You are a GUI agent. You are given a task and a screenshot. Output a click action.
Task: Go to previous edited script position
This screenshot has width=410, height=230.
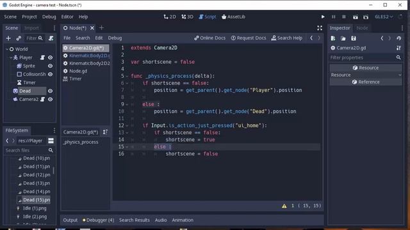click(311, 38)
